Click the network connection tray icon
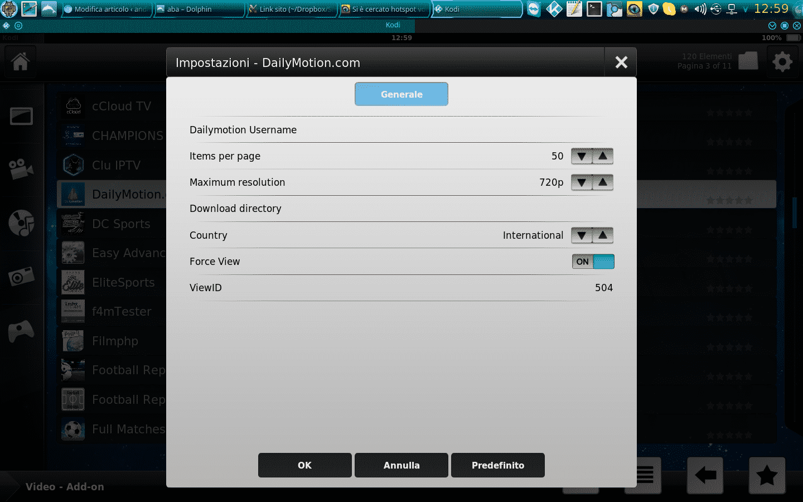 point(732,9)
